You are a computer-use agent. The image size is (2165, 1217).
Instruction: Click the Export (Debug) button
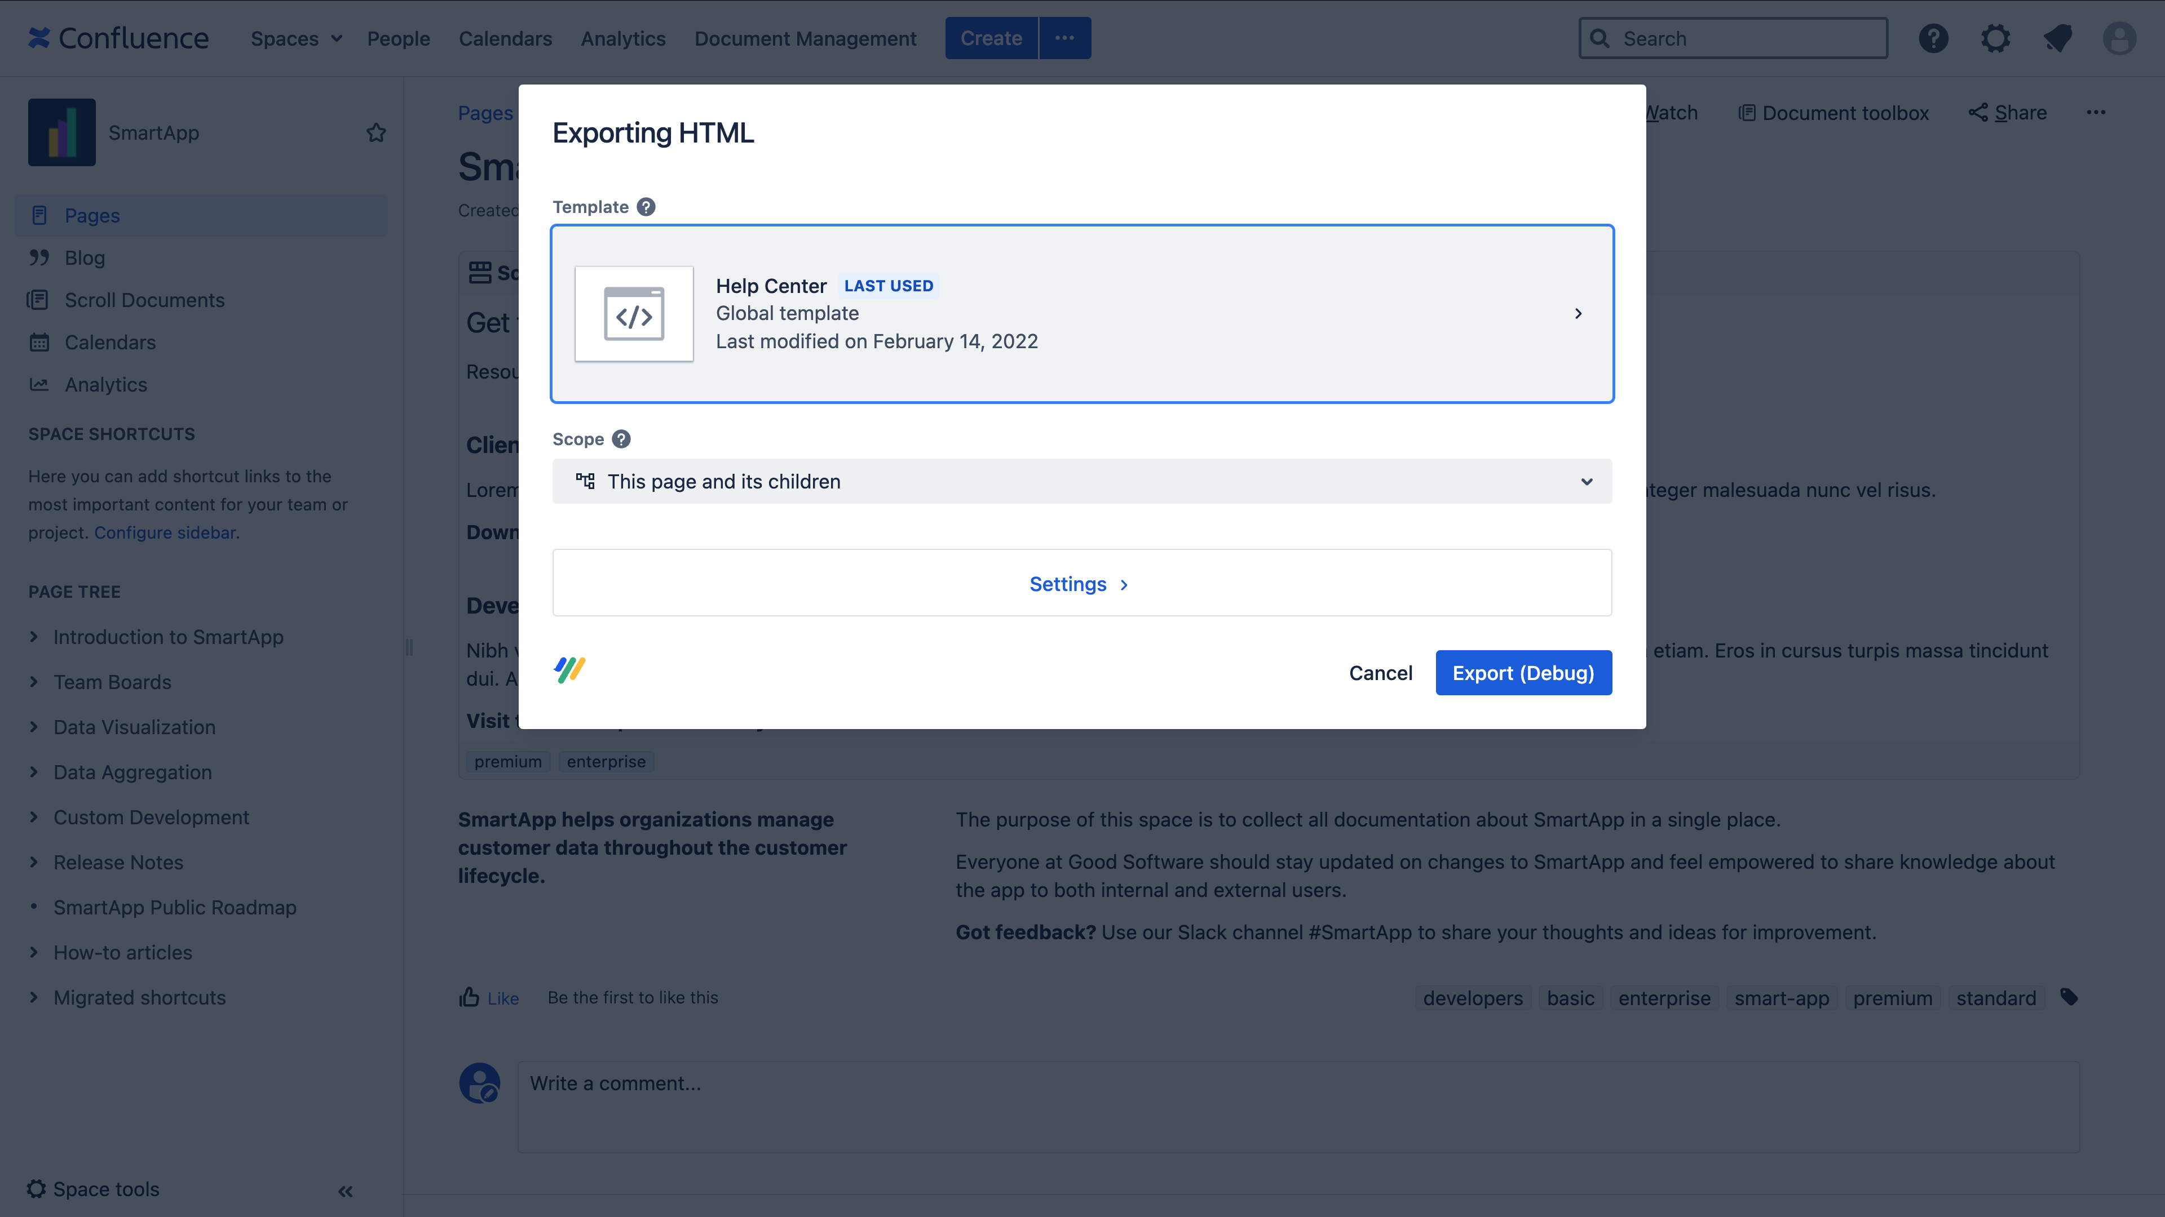click(x=1523, y=673)
